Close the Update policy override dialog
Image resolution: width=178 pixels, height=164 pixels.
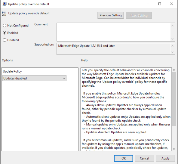tap(171, 4)
